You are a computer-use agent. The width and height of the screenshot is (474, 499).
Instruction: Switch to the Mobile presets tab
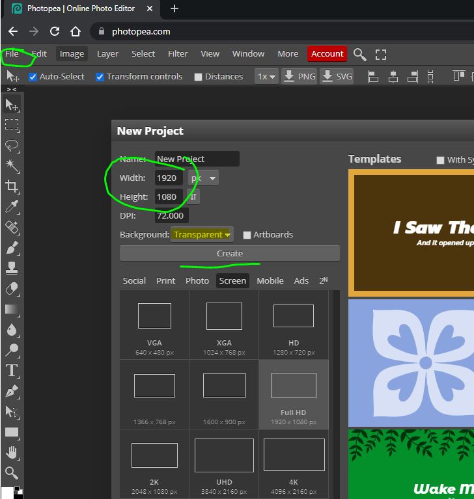pos(270,280)
